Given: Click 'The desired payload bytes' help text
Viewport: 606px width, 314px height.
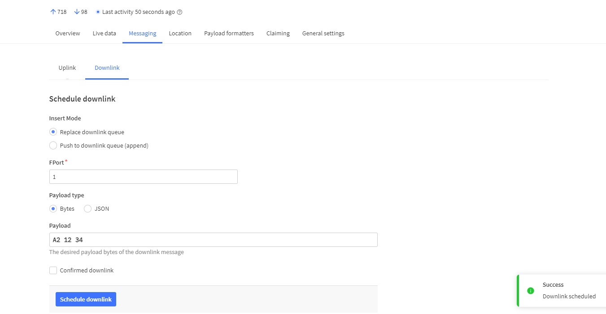Looking at the screenshot, I should tap(117, 252).
